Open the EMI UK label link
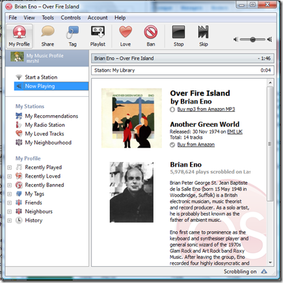The image size is (283, 283). pyautogui.click(x=235, y=131)
